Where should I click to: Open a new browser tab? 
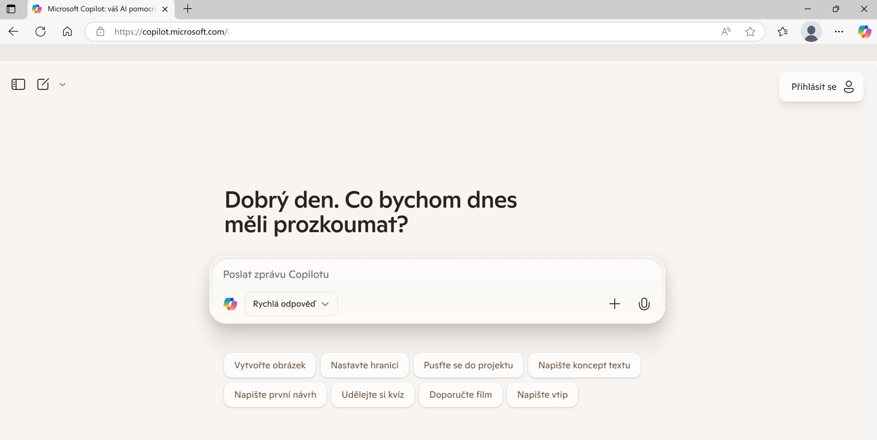pyautogui.click(x=187, y=9)
